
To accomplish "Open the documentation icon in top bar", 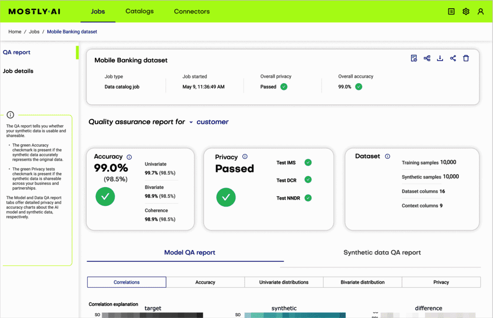I will tap(451, 12).
